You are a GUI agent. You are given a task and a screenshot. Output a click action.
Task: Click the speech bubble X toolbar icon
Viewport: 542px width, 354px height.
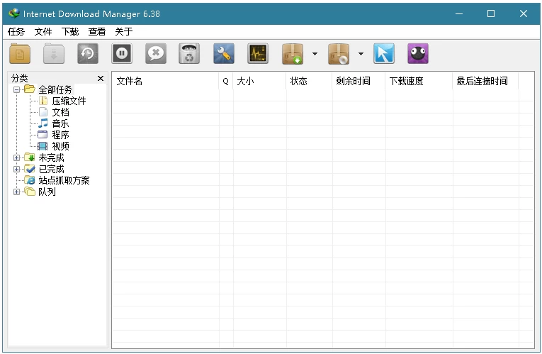156,54
